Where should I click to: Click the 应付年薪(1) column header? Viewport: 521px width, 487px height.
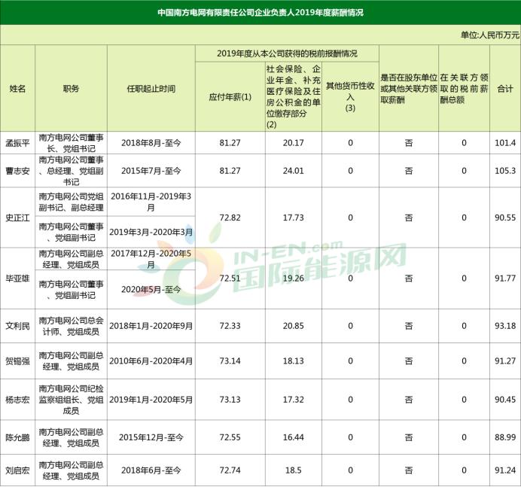pos(230,97)
